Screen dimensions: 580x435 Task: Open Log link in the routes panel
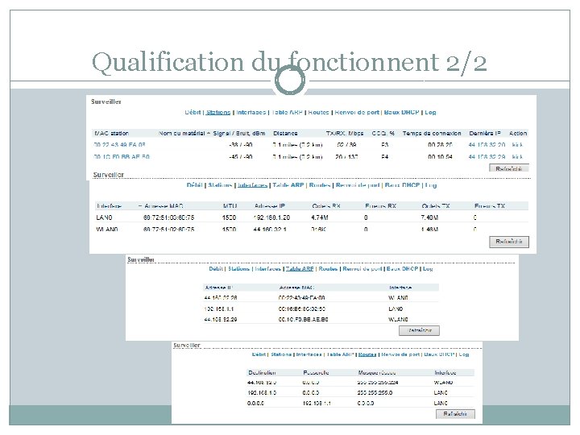tap(464, 354)
